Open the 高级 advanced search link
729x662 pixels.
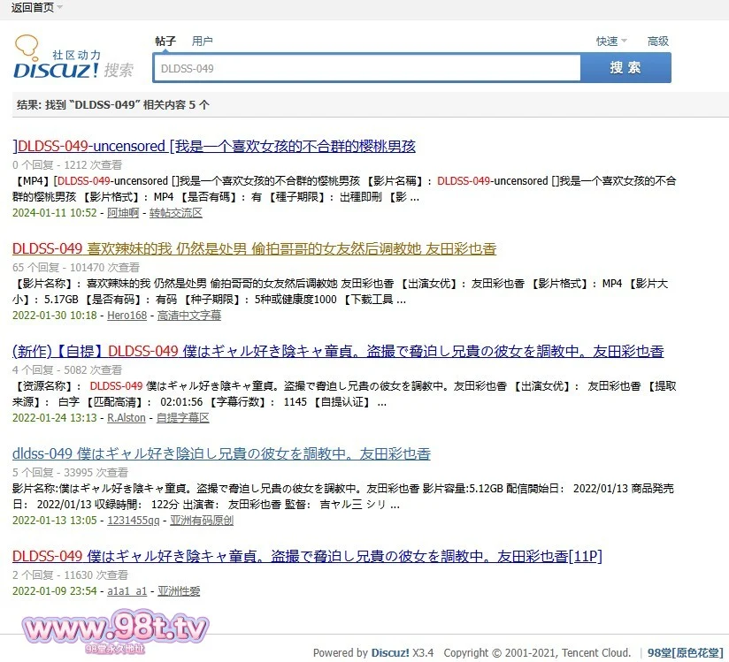[x=658, y=42]
